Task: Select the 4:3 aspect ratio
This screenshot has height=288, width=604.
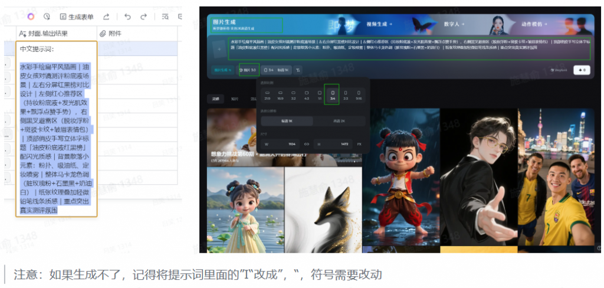Action: (306, 95)
